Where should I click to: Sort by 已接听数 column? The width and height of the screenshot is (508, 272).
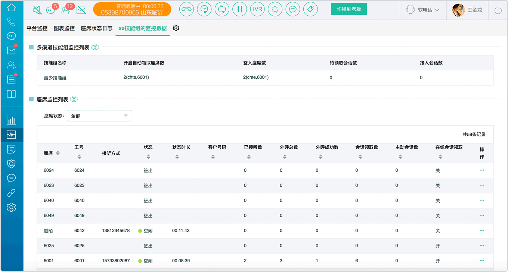click(249, 157)
